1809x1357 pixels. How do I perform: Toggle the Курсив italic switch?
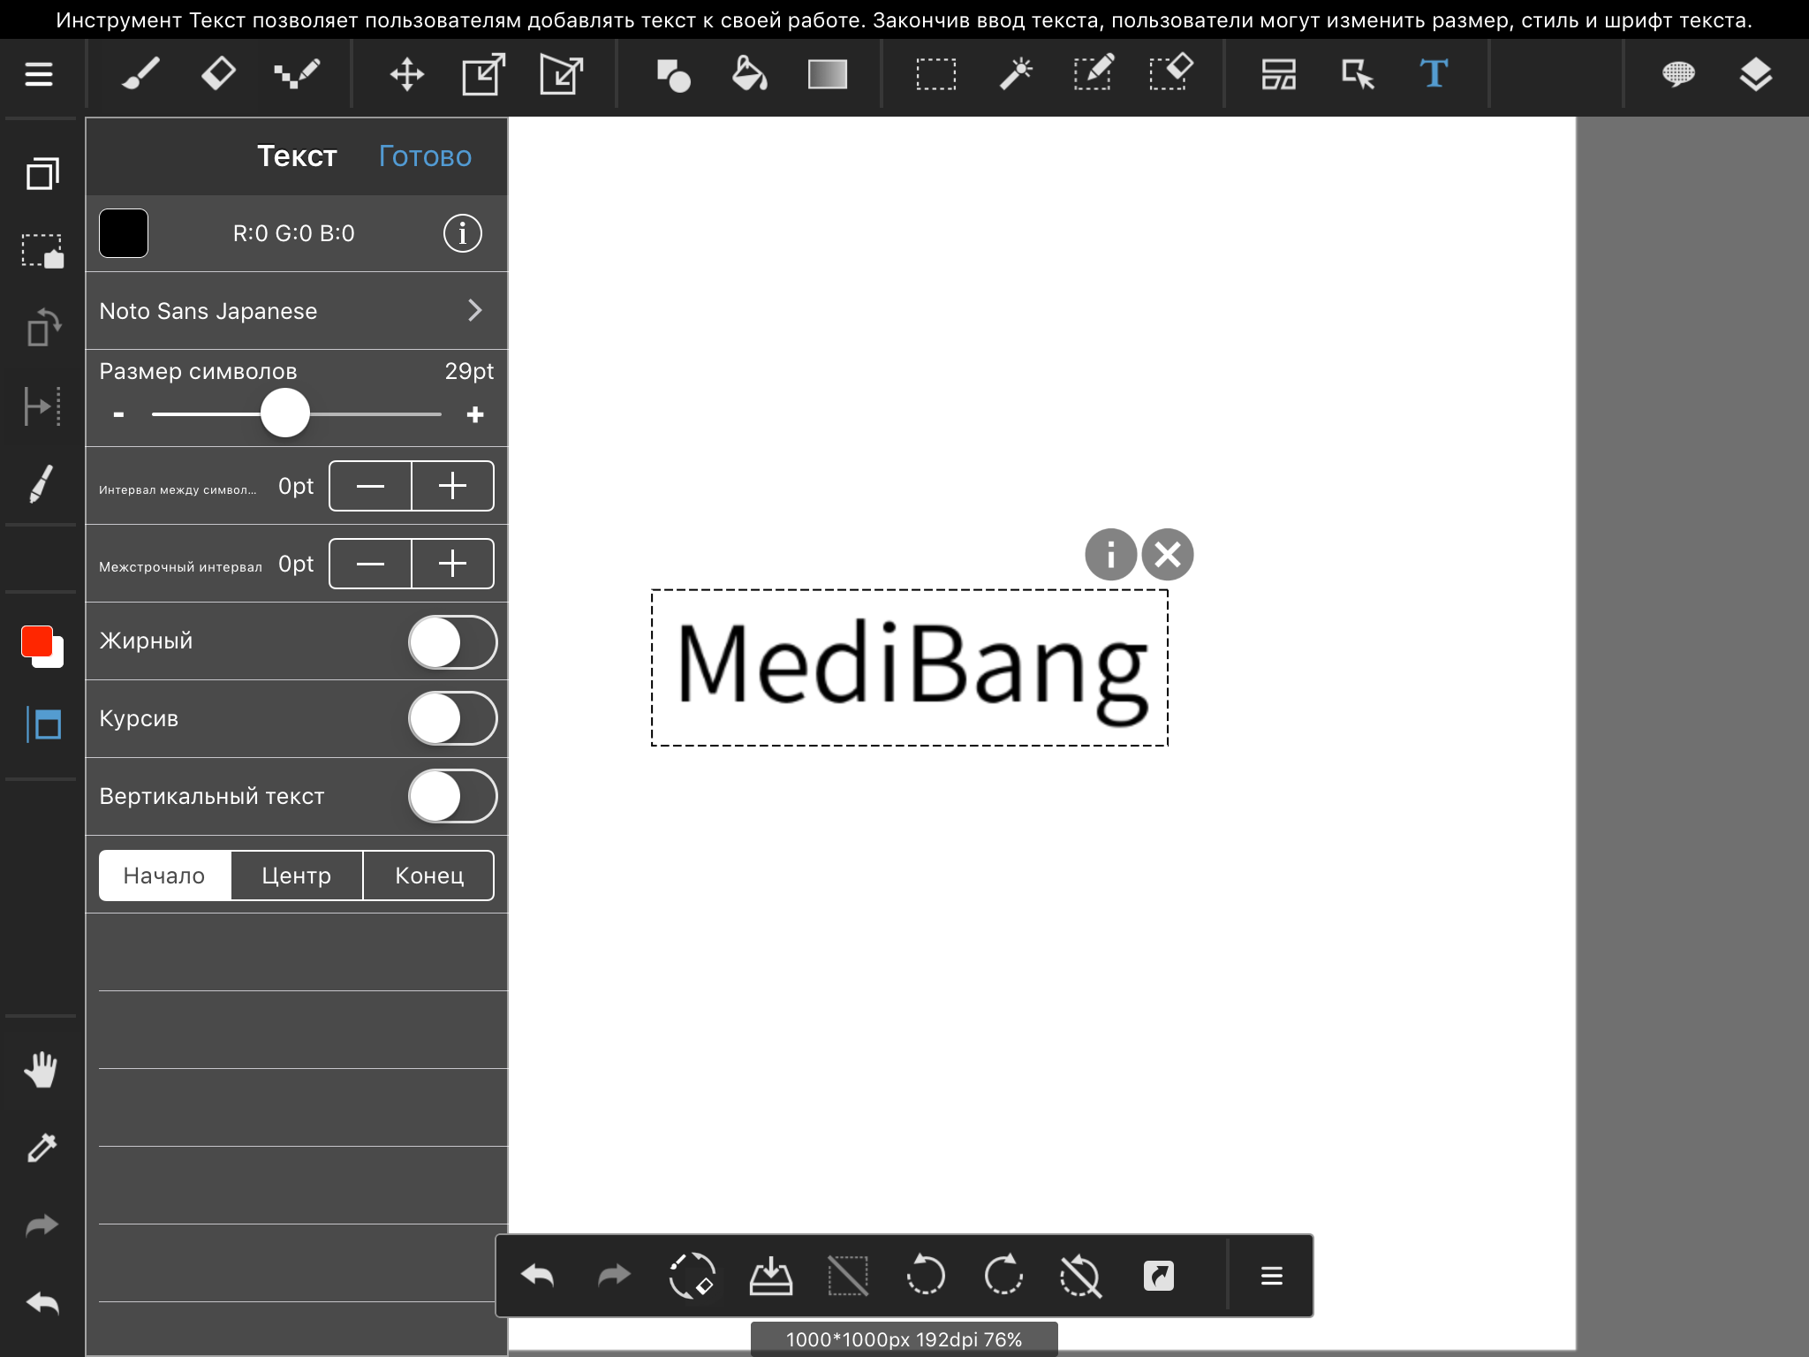click(452, 718)
